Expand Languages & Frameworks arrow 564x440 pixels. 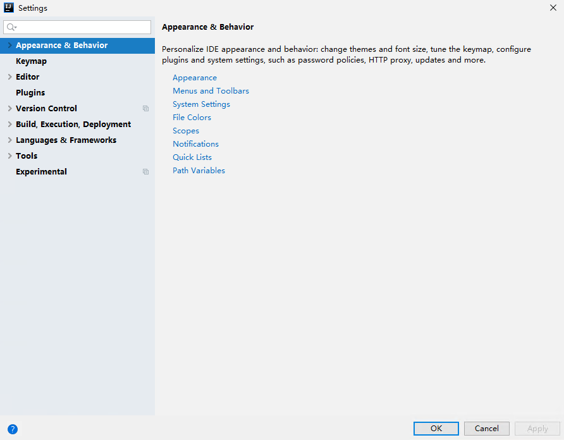tap(9, 140)
